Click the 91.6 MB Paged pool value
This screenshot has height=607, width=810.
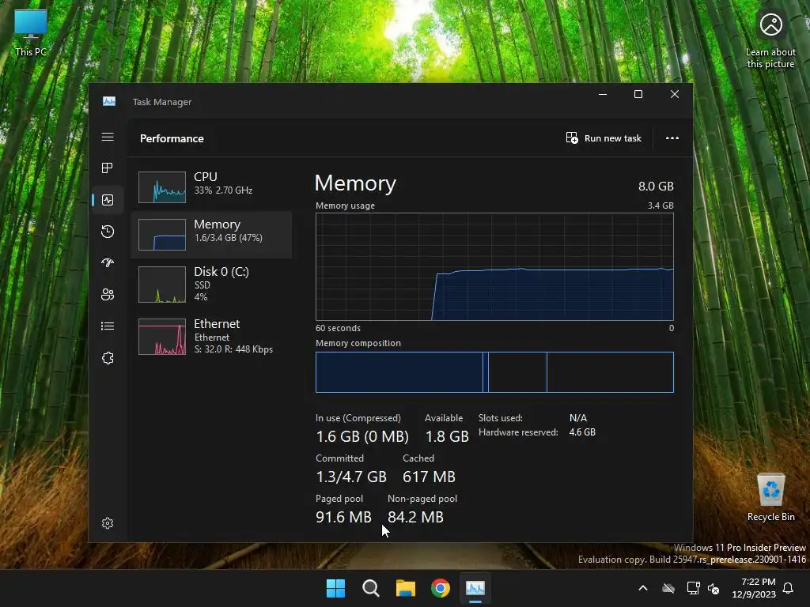pyautogui.click(x=343, y=517)
